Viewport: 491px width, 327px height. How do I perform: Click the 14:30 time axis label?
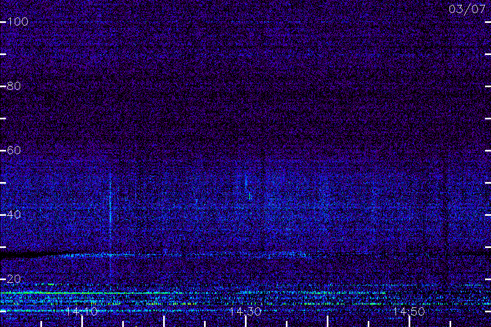245,312
